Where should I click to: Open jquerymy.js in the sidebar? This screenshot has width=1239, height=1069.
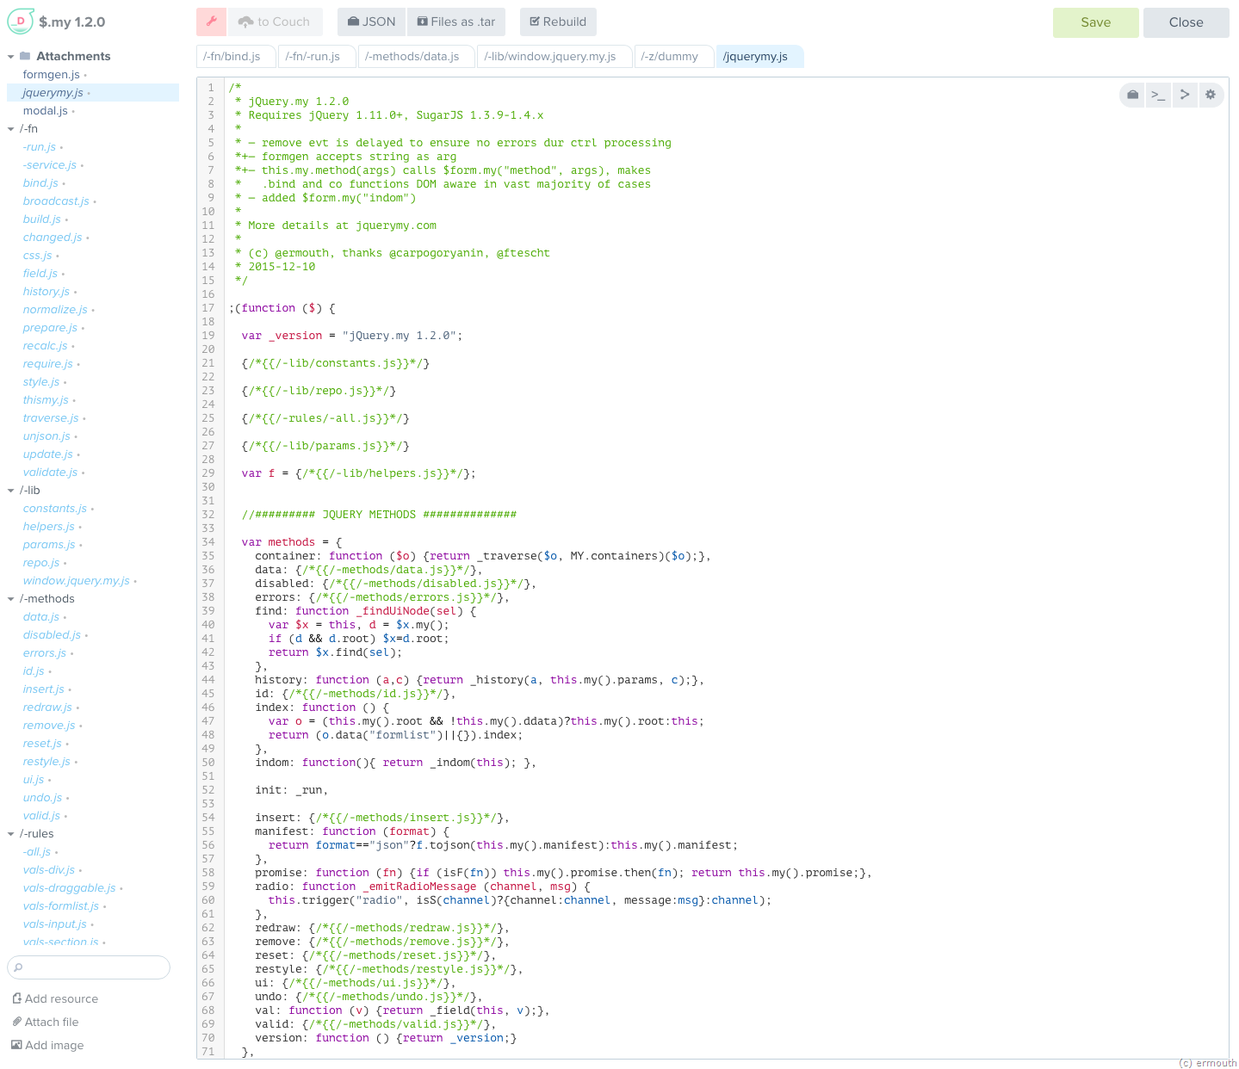tap(53, 93)
